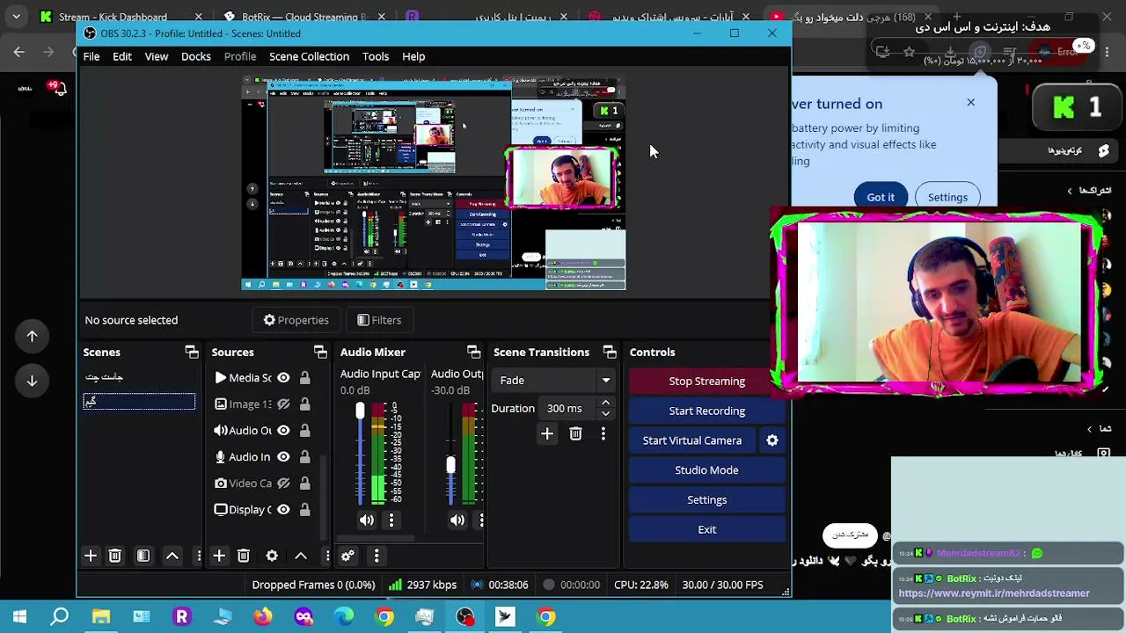Screen dimensions: 1126x633
Task: Show the Video Capture source eye
Action: pyautogui.click(x=283, y=484)
